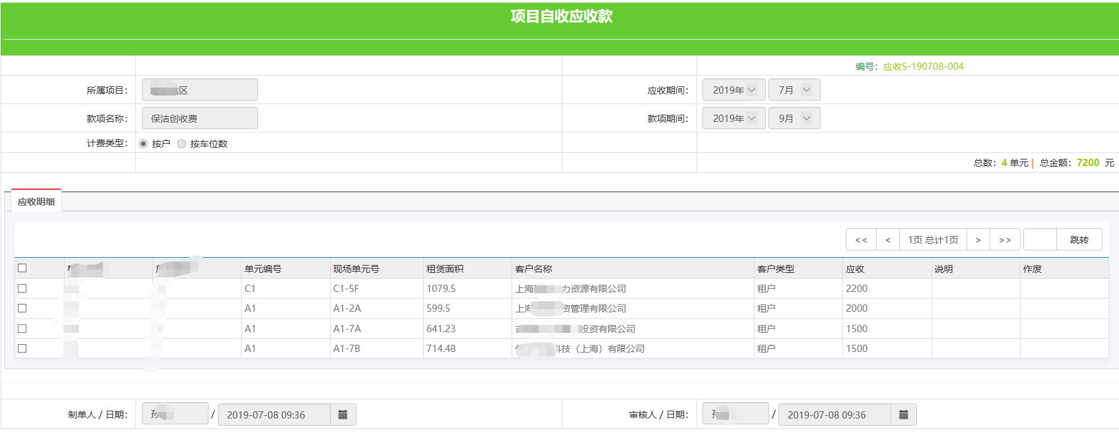
Task: Check the row for unit C1-5F
Action: 22,289
